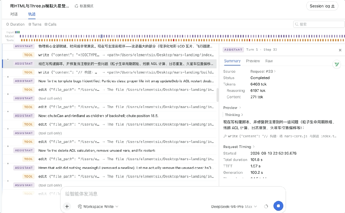Toggle the Turns view option
345x213 pixels.
35,24
